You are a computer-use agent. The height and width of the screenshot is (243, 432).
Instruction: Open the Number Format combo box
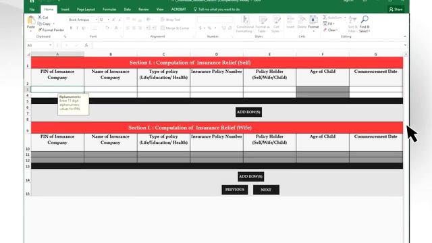pyautogui.click(x=215, y=20)
